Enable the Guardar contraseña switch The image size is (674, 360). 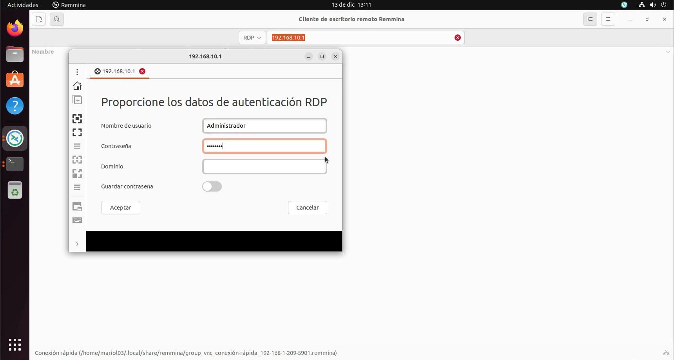212,186
